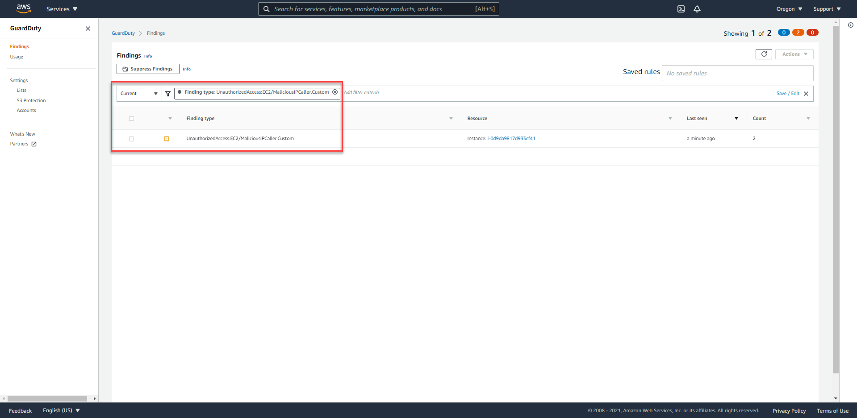The image size is (857, 418).
Task: Open the notifications bell icon
Action: (x=697, y=9)
